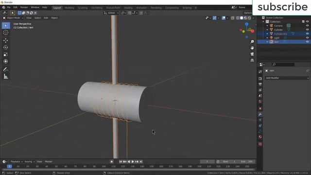Expand the Light item in outliner
This screenshot has width=311, height=175.
point(267,38)
